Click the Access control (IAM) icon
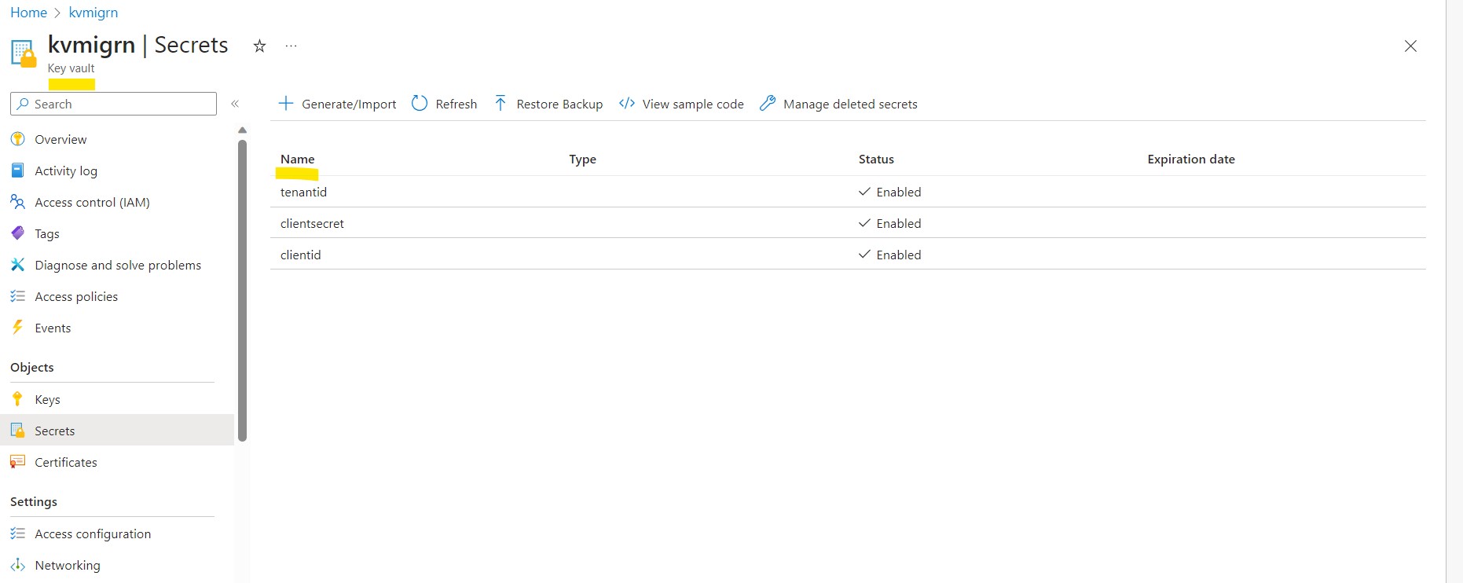This screenshot has width=1463, height=583. pos(17,202)
